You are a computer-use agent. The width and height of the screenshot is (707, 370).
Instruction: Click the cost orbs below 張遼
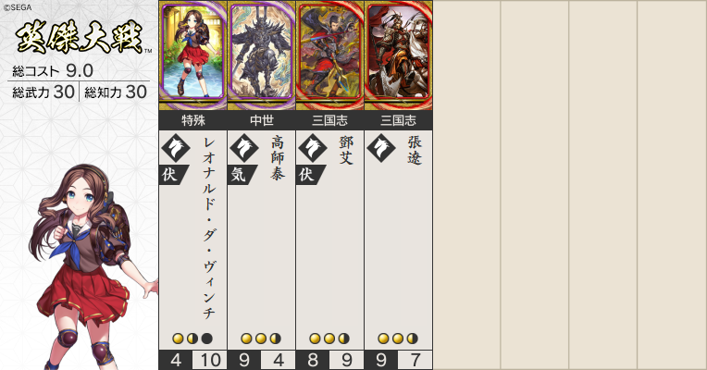pos(398,339)
